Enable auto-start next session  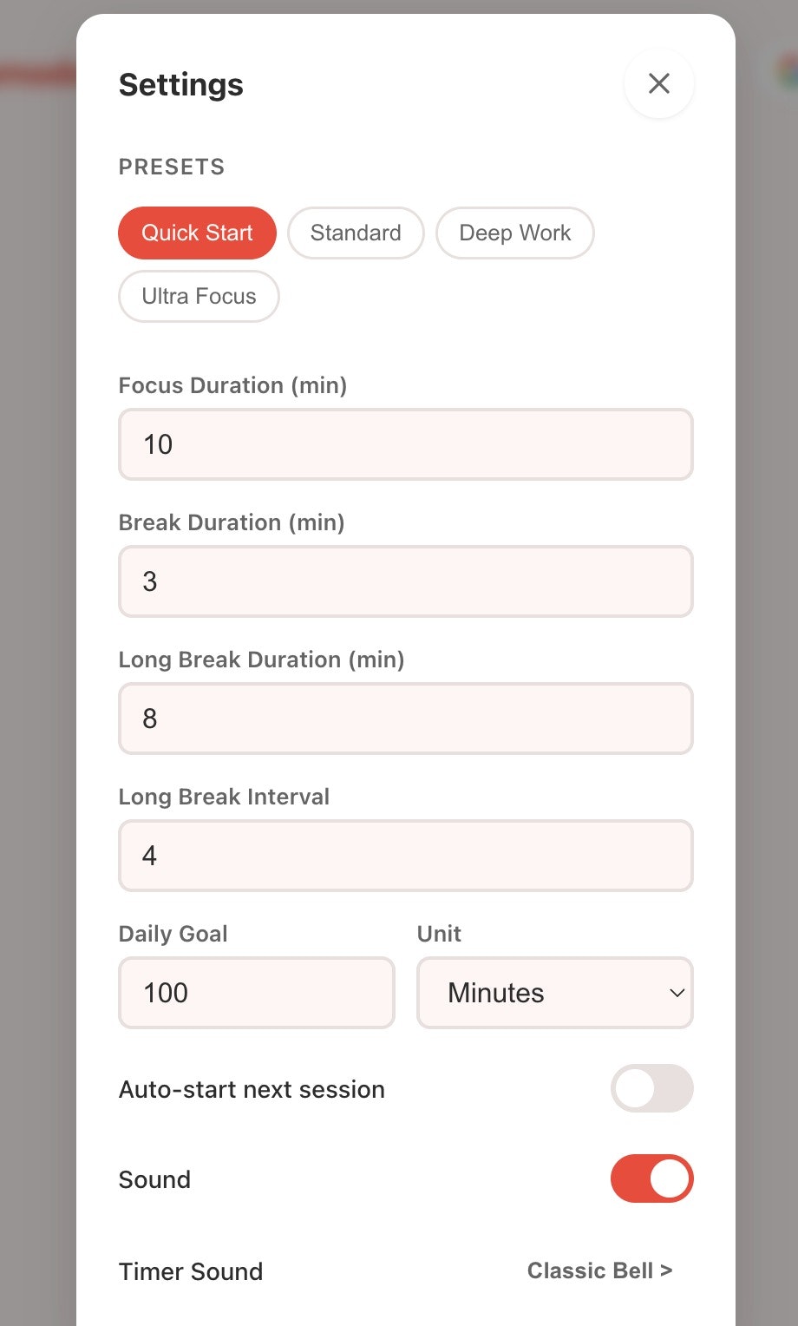(x=652, y=1088)
